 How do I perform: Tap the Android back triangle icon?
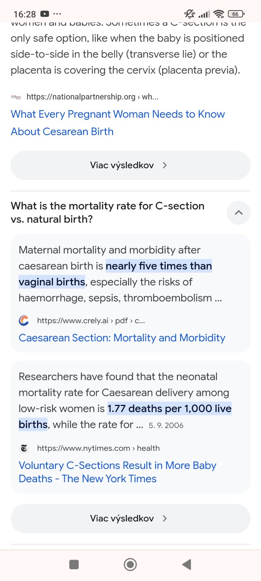[187, 564]
